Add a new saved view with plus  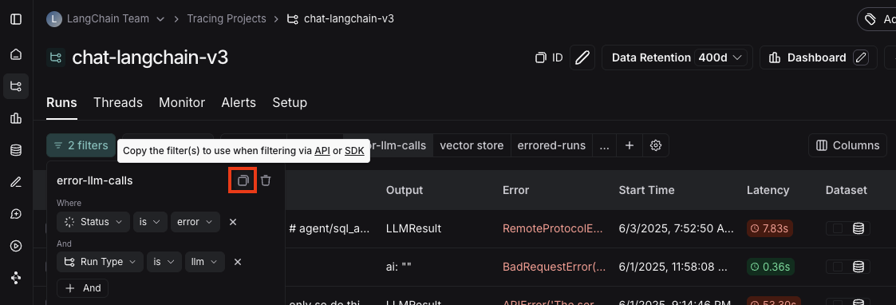coord(630,145)
